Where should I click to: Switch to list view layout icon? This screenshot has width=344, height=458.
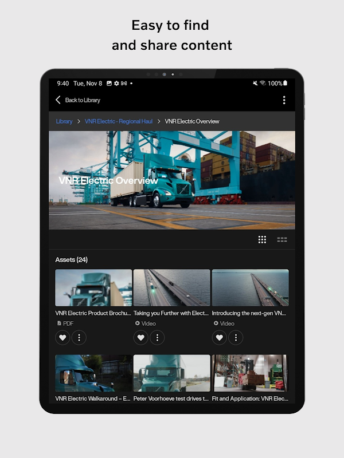282,240
